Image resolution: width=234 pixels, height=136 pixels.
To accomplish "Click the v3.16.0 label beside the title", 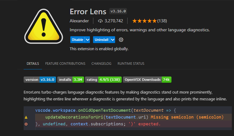I will click(x=118, y=11).
